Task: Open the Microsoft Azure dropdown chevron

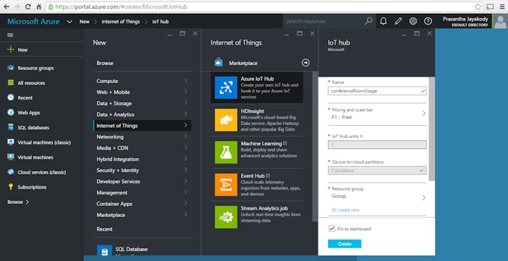Action: pos(69,22)
